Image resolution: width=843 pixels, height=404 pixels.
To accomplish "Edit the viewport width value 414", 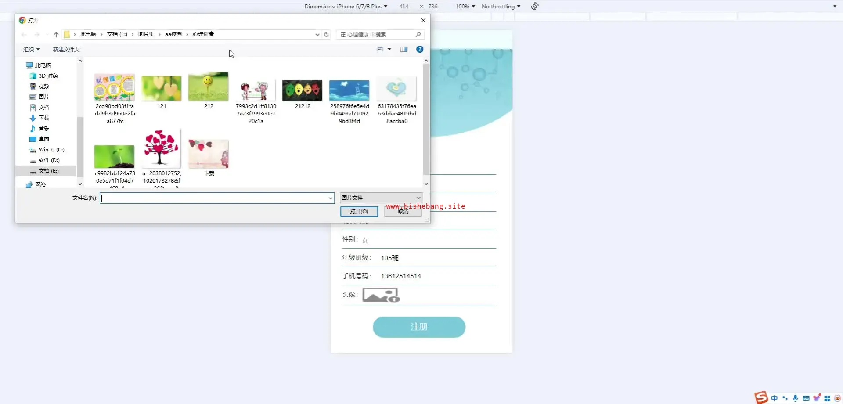I will 403,6.
